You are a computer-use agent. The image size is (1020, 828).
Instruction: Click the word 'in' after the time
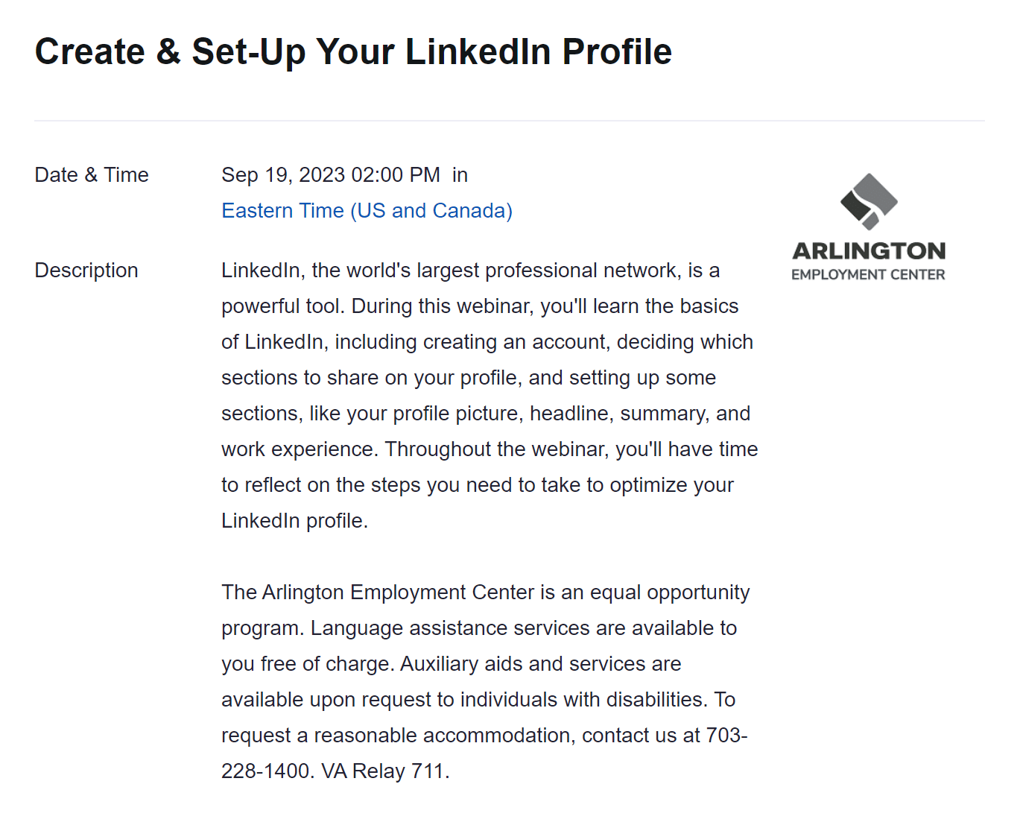[460, 175]
